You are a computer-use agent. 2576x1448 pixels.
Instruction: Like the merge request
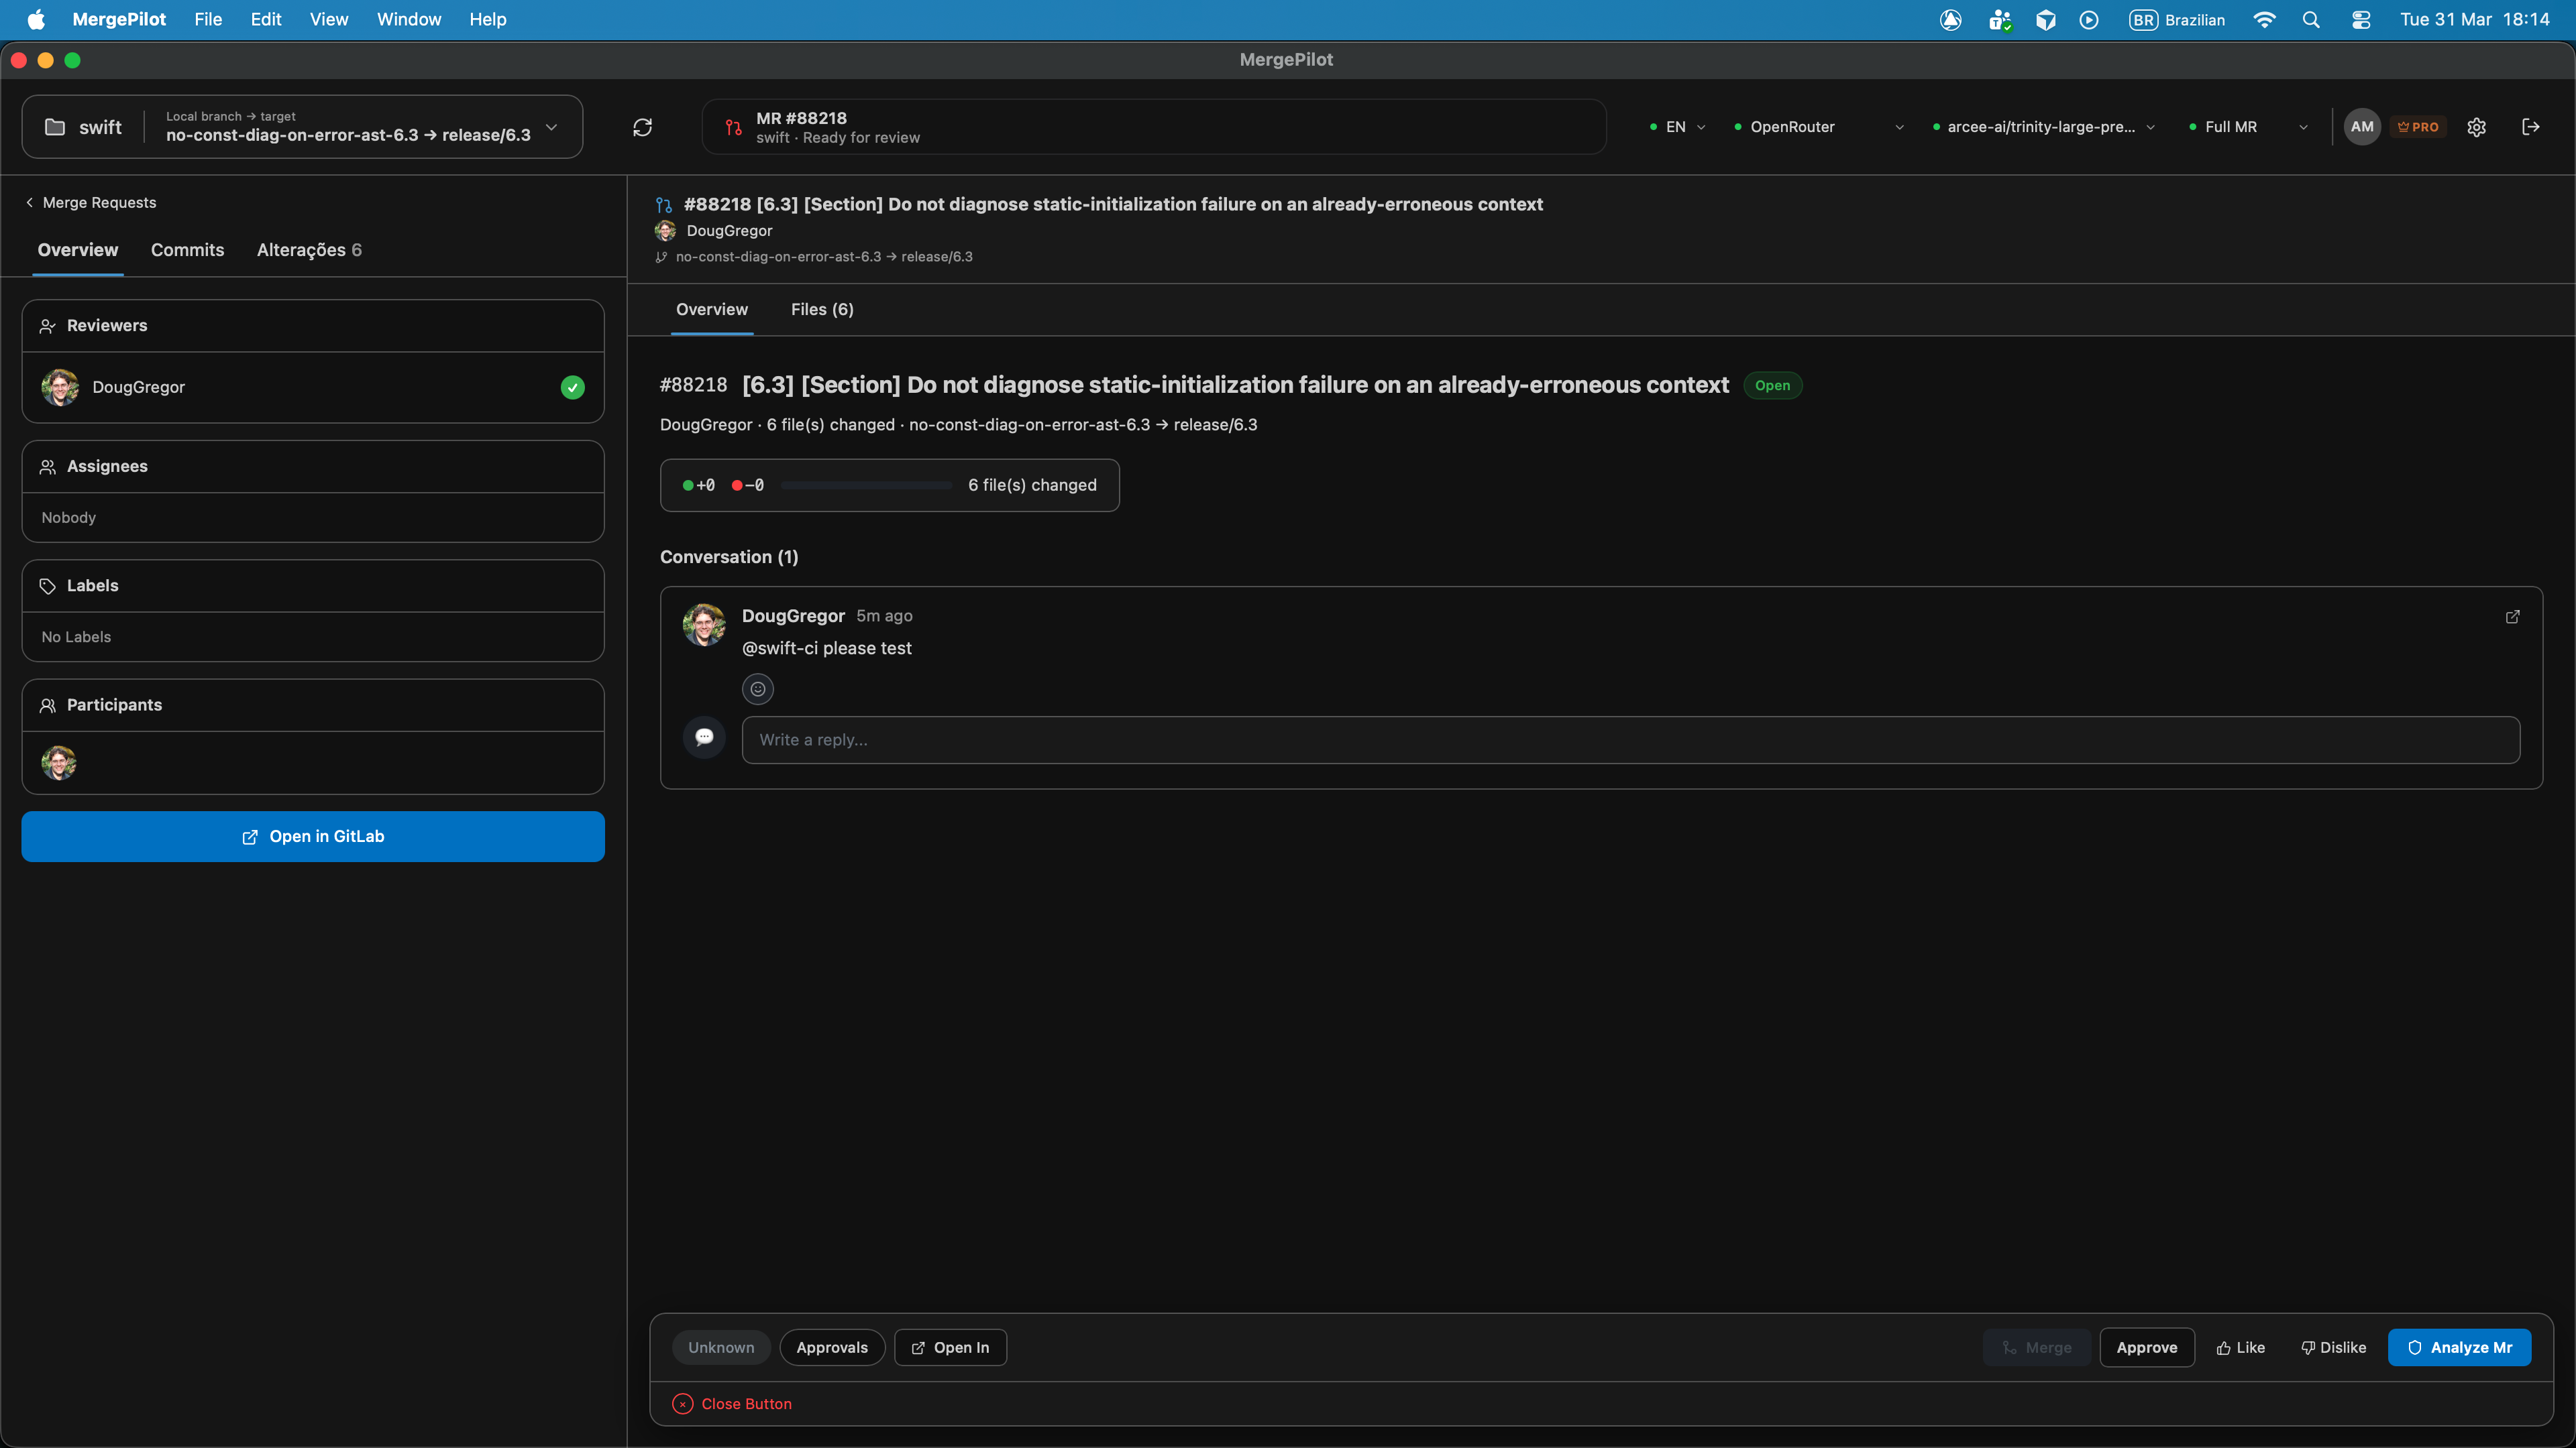click(2240, 1347)
